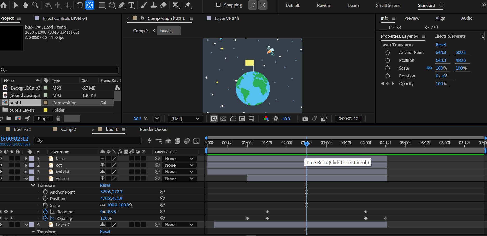Click the Home icon
The image size is (487, 236).
point(4,5)
